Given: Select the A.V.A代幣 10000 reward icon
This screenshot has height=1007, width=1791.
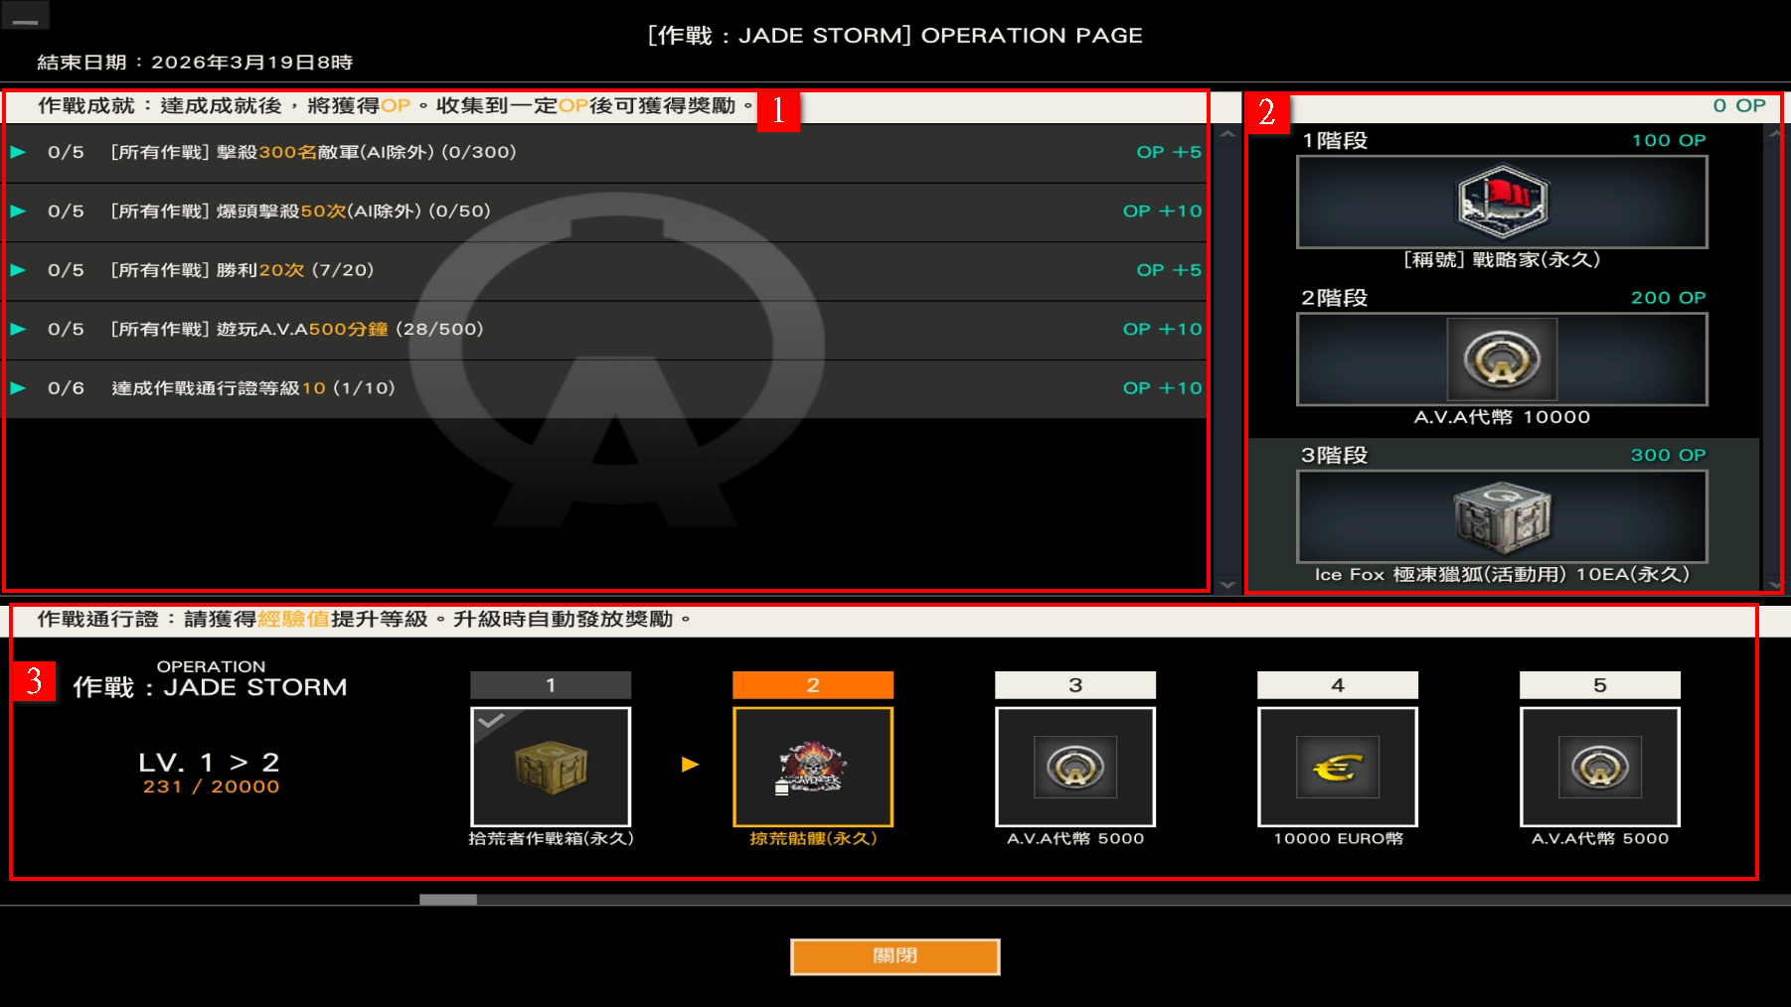Looking at the screenshot, I should pyautogui.click(x=1502, y=360).
